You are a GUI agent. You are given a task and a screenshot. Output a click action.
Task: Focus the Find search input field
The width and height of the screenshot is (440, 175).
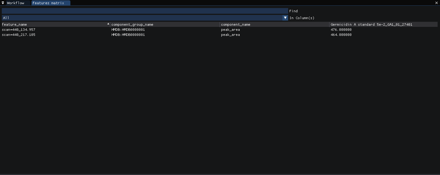coord(145,11)
